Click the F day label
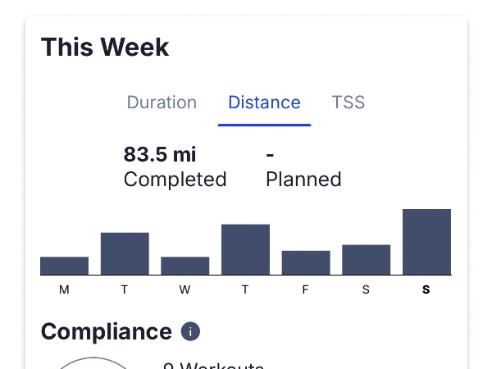Screen dimensions: 492x369 coord(306,290)
